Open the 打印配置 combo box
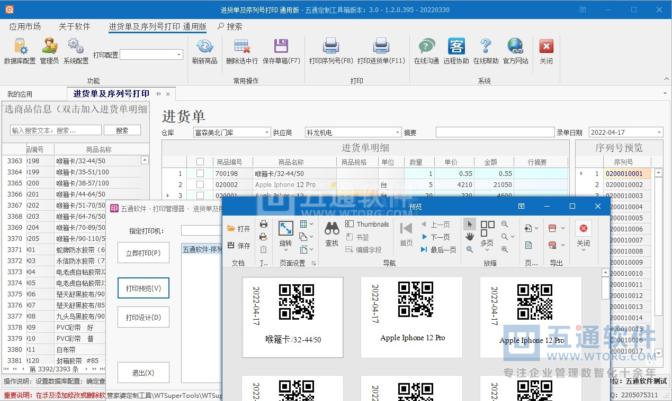Screen dimensions: 672x401 152,54
